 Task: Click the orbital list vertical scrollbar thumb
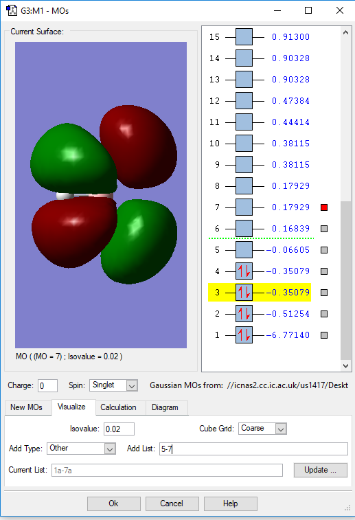tap(345, 280)
